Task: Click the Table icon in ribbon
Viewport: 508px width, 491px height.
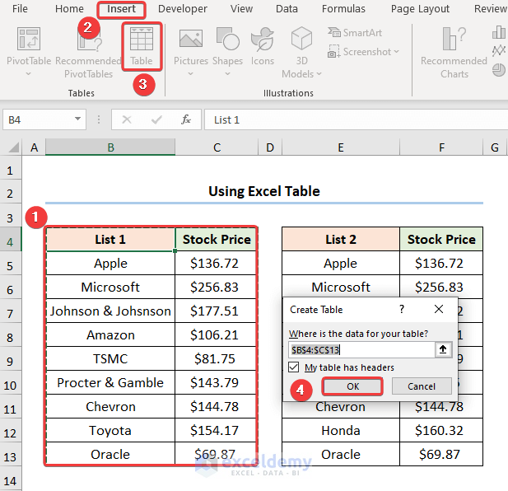Action: [x=142, y=39]
